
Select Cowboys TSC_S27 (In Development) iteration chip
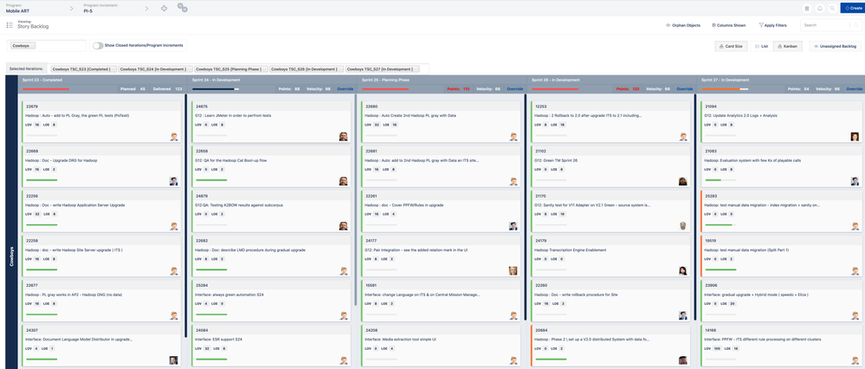pyautogui.click(x=383, y=69)
